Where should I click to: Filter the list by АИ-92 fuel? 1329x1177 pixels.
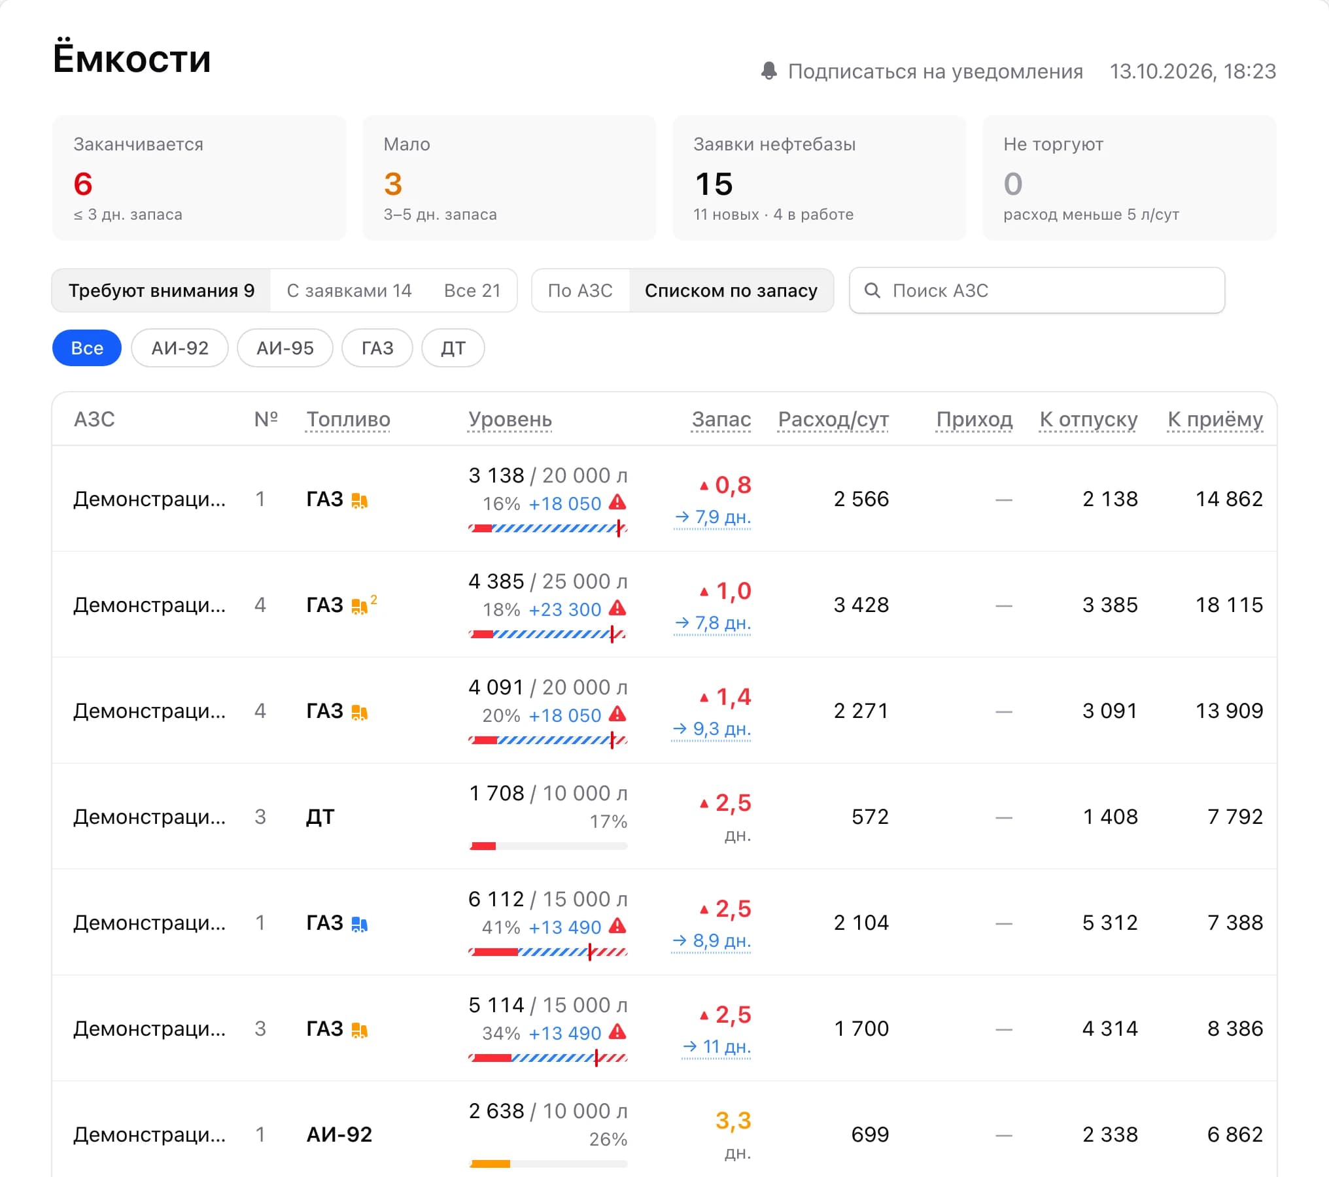pyautogui.click(x=180, y=348)
